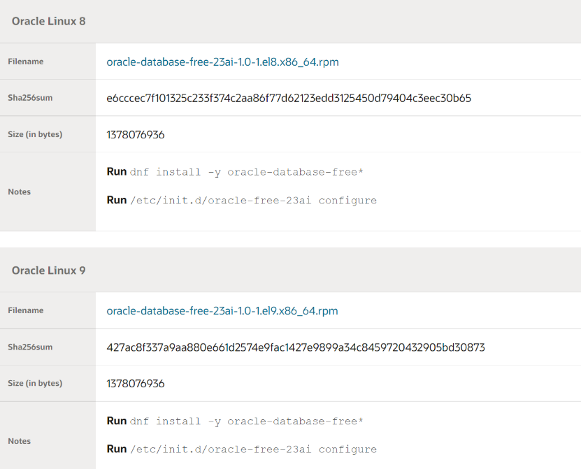This screenshot has height=469, width=581.
Task: Click the configure command in Oracle Linux 8 notes
Action: [252, 201]
